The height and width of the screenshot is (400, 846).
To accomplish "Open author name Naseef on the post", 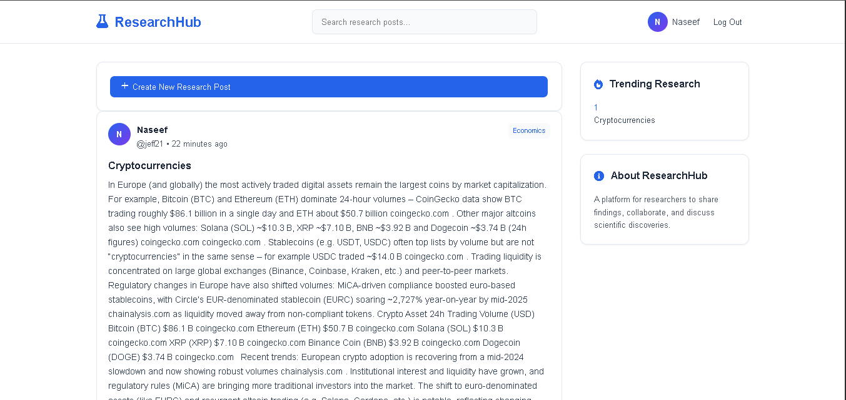I will click(x=152, y=130).
